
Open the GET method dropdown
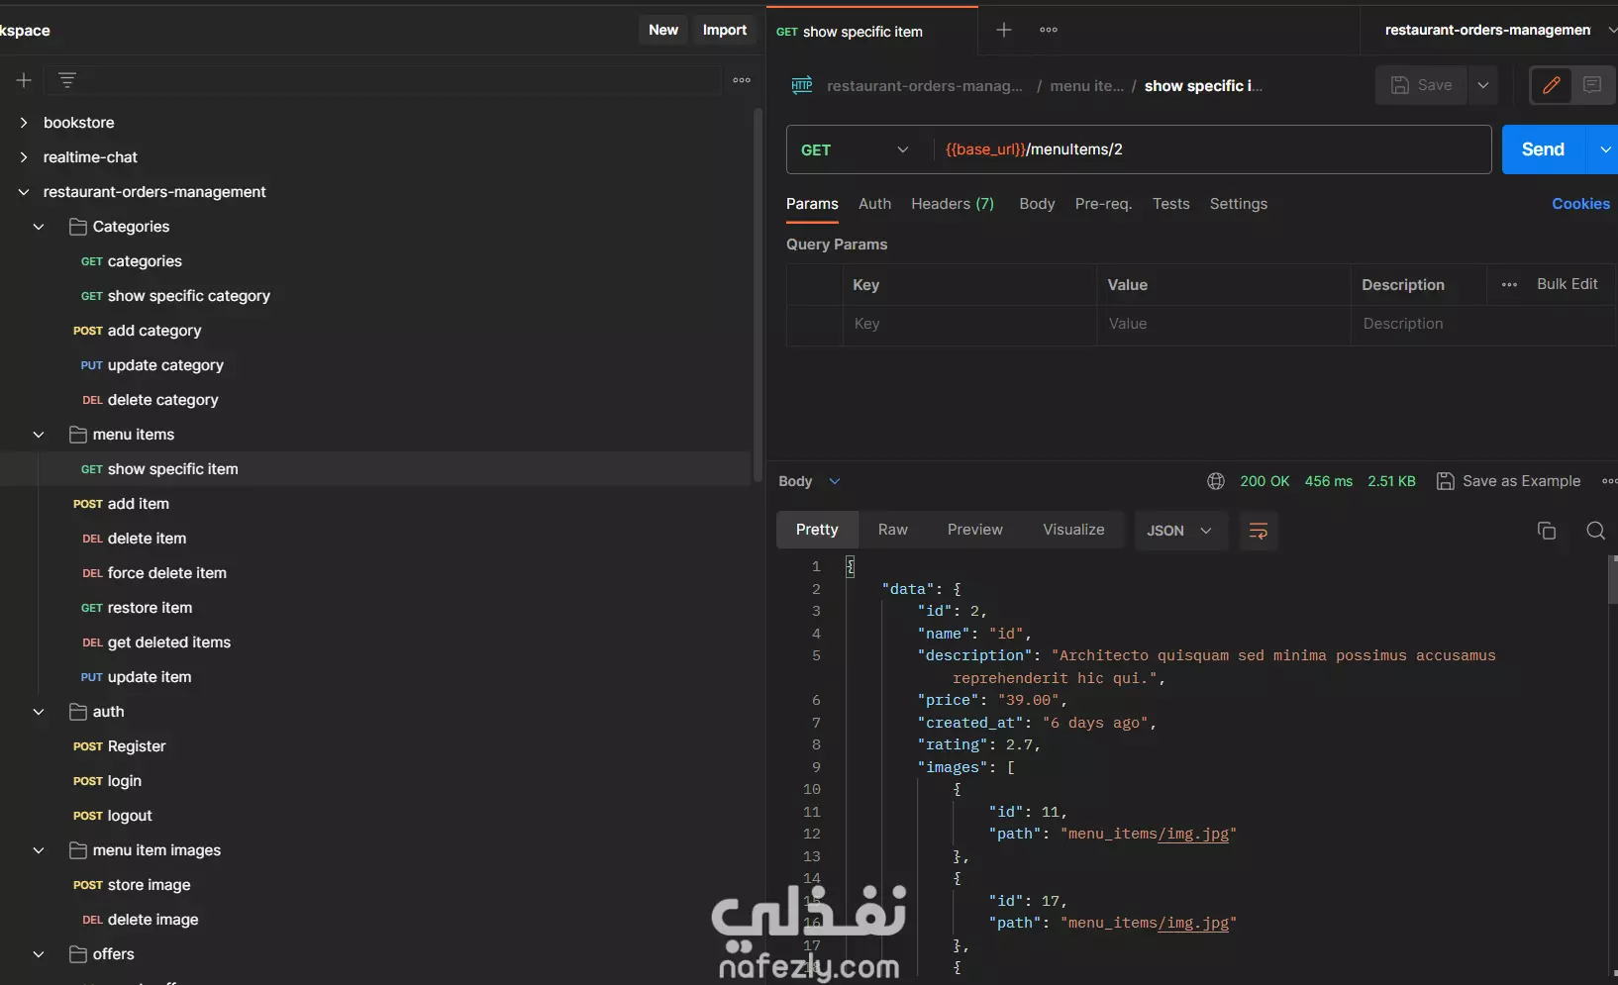[854, 149]
